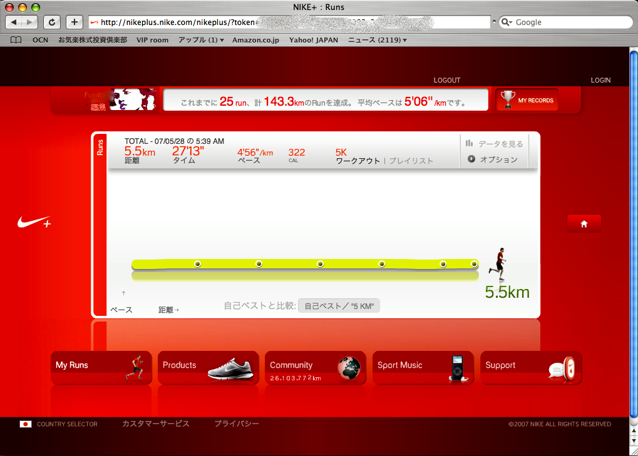This screenshot has height=456, width=638.
Task: Open the Support navigation tile
Action: (x=531, y=368)
